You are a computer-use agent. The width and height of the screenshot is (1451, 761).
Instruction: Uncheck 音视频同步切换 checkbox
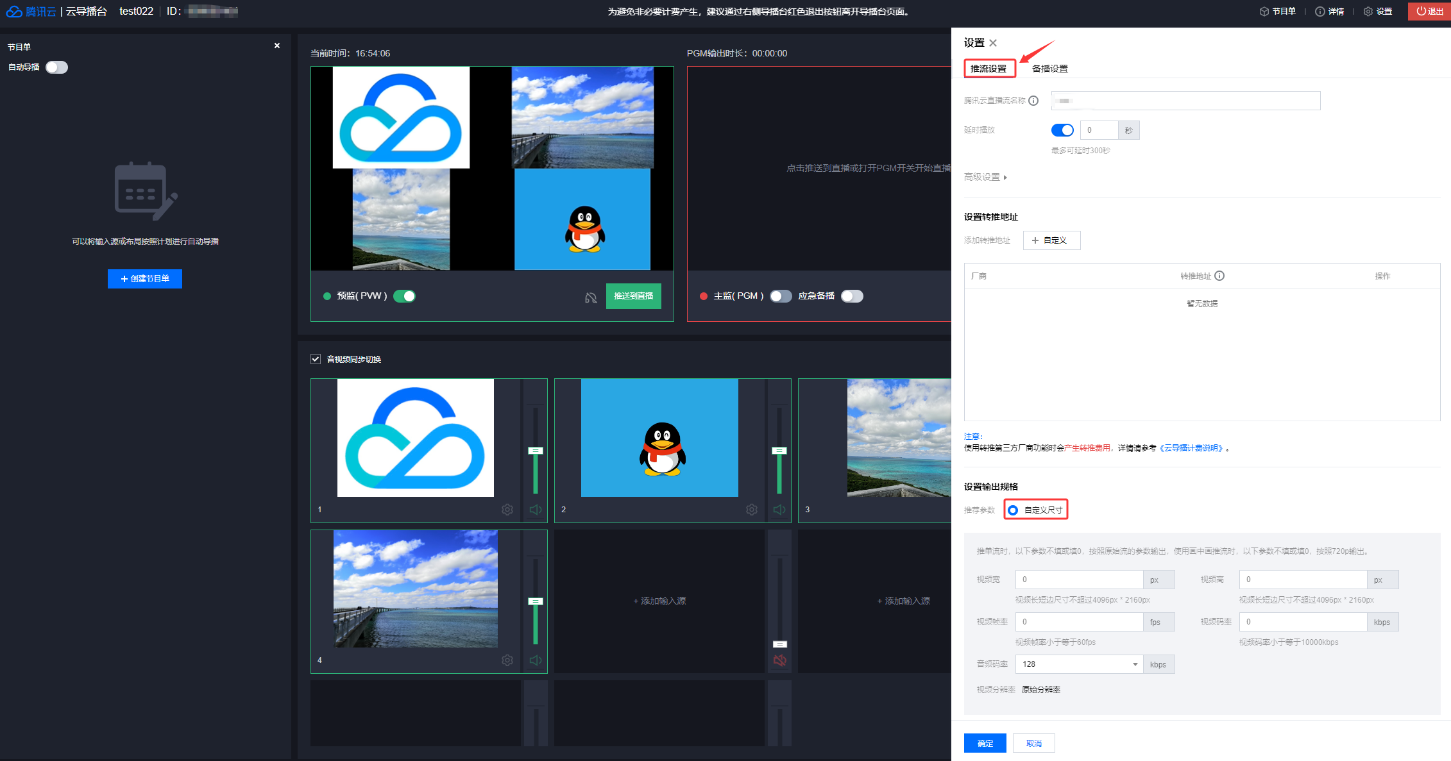point(316,359)
